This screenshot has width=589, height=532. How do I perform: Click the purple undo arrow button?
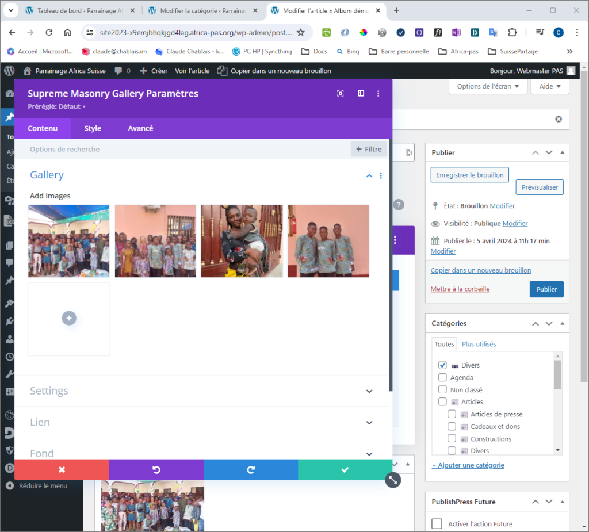pos(156,470)
